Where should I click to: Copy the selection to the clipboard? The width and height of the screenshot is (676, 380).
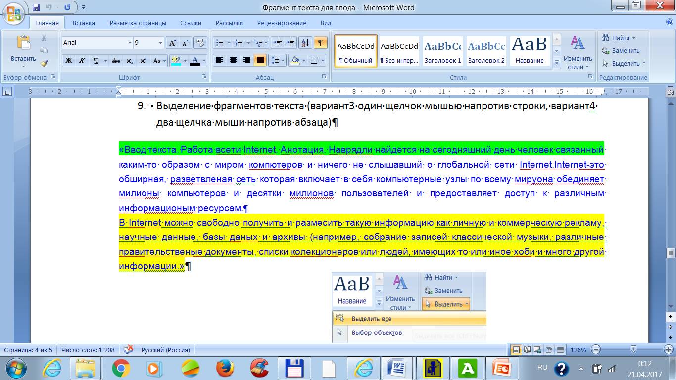(44, 50)
